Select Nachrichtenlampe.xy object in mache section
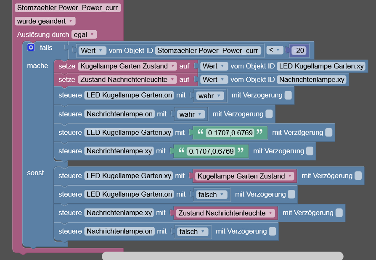 tap(119, 151)
